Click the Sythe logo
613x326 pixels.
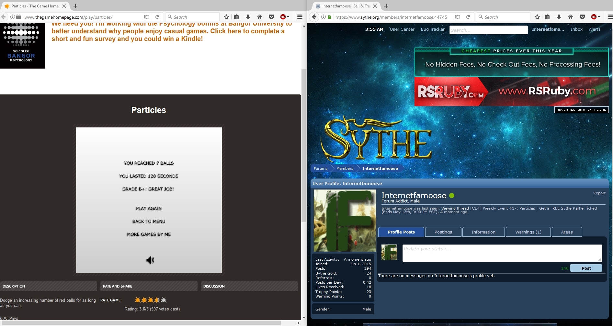click(x=376, y=139)
